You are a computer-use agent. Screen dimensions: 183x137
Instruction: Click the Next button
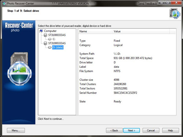(131, 130)
